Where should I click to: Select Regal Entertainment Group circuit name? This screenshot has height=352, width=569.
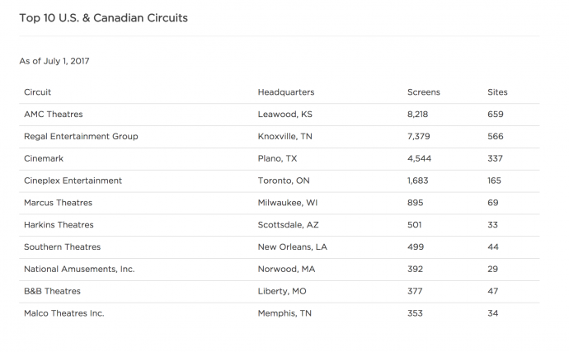click(81, 136)
